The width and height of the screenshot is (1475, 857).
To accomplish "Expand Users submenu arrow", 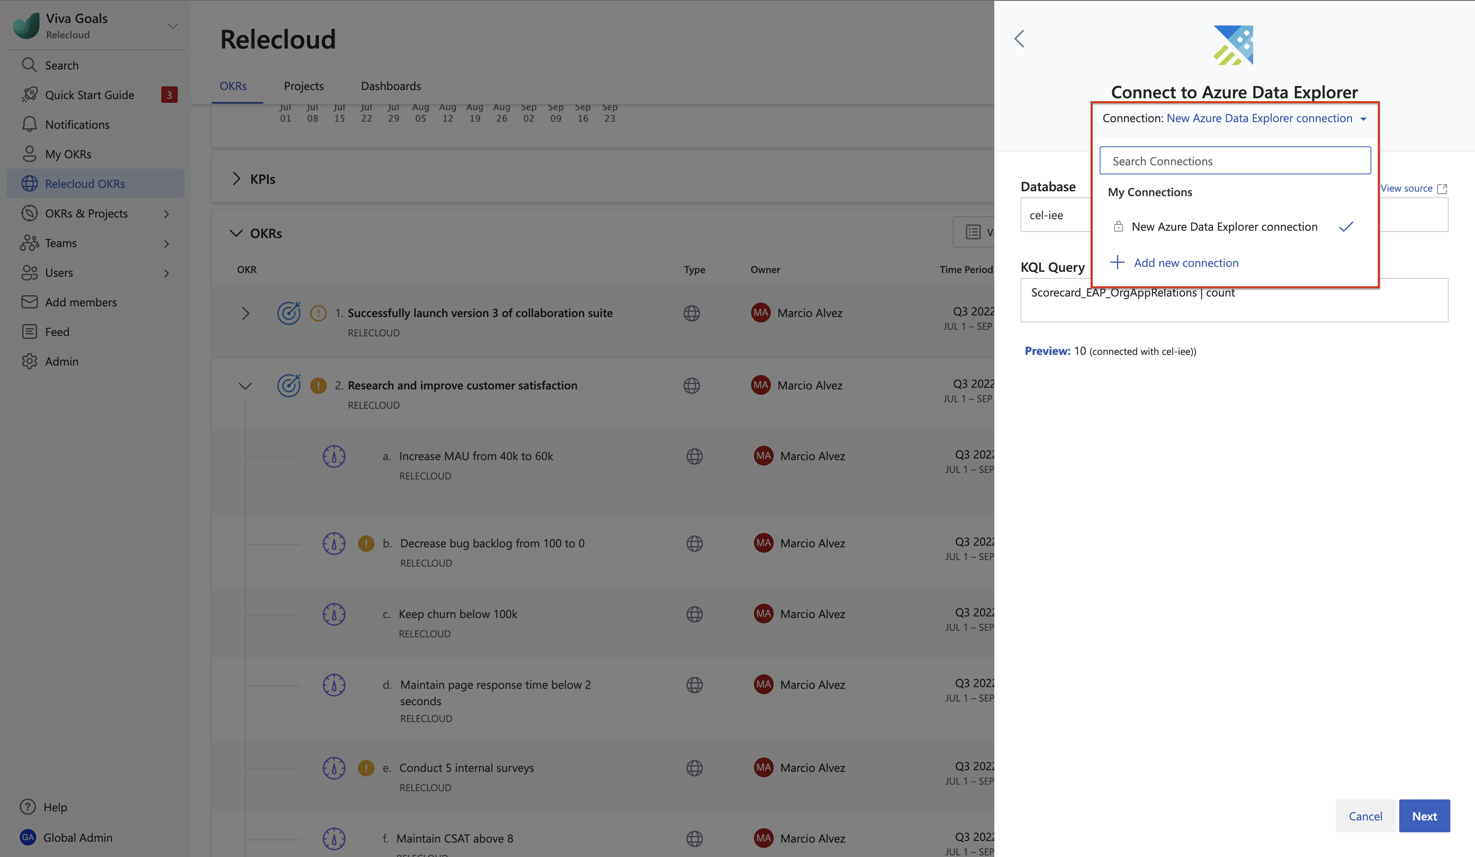I will click(x=167, y=273).
